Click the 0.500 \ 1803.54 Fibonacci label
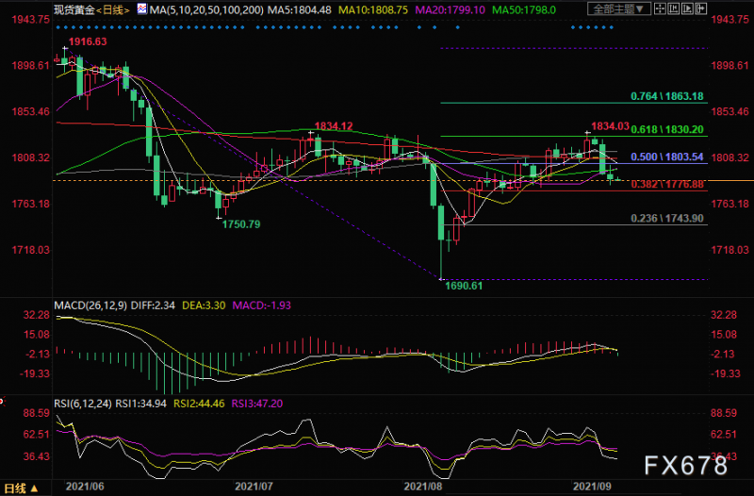754x496 pixels. pyautogui.click(x=667, y=157)
